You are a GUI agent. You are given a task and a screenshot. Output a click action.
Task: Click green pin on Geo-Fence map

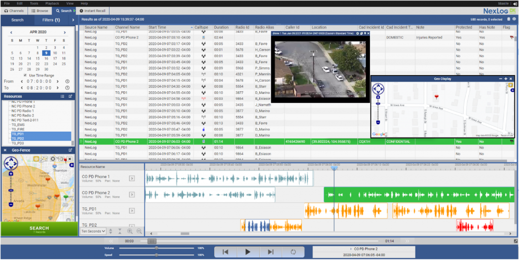[65, 198]
